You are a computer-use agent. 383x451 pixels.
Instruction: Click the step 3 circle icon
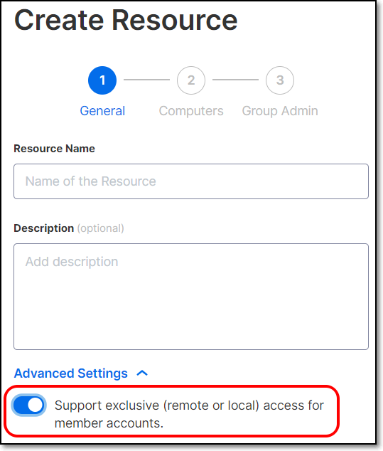[280, 80]
